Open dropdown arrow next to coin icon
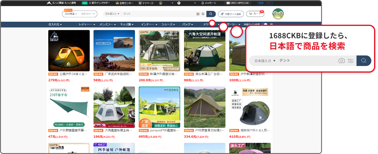 tap(172, 3)
